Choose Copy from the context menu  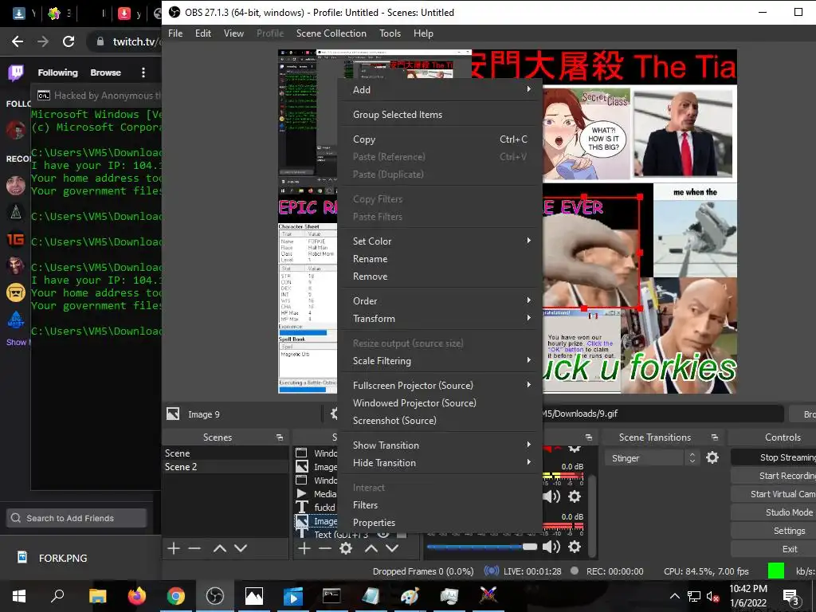[440, 139]
